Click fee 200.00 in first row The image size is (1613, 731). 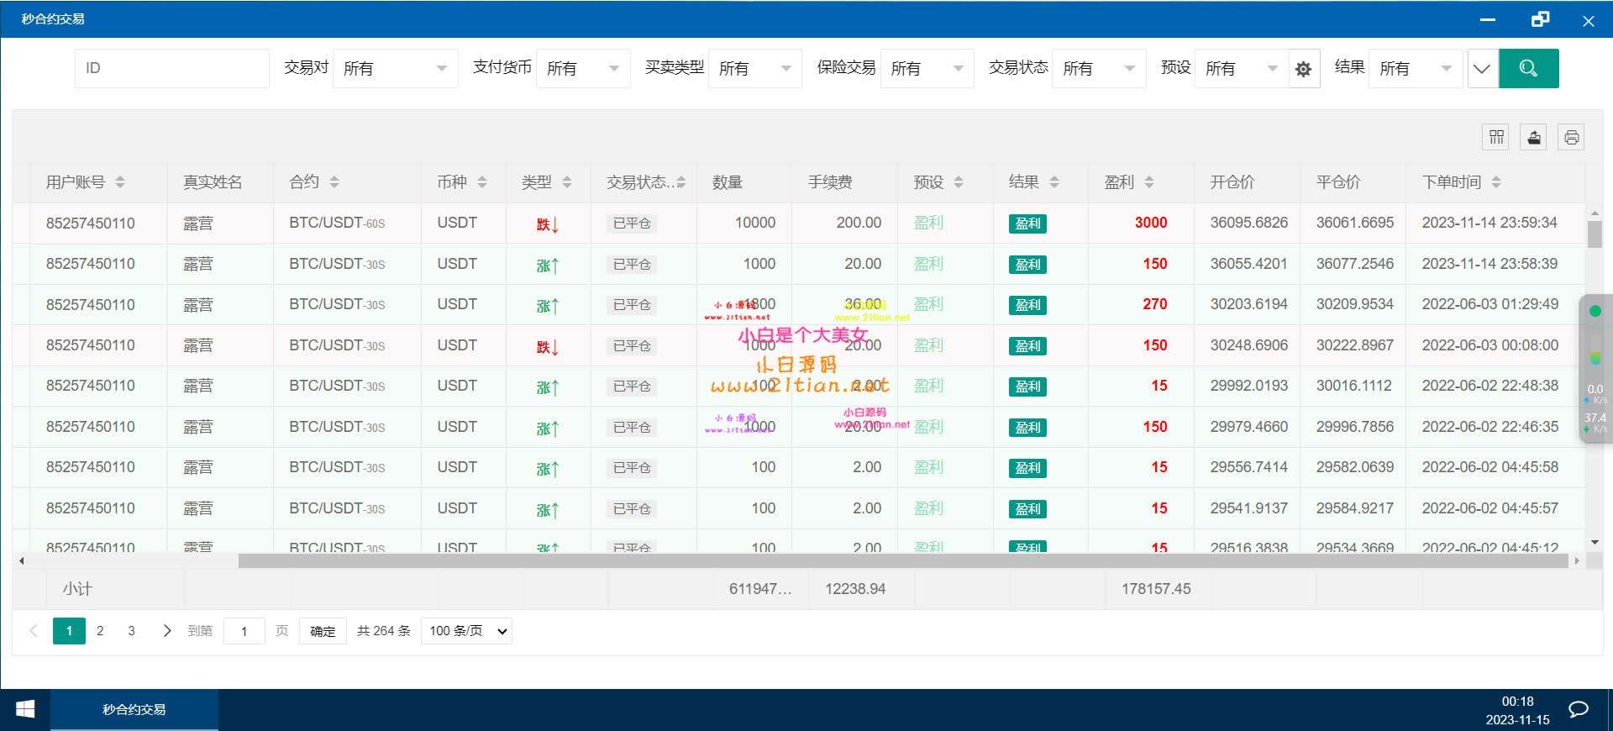pos(859,223)
